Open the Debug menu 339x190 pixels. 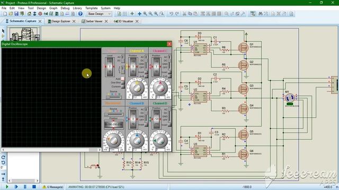(x=65, y=8)
